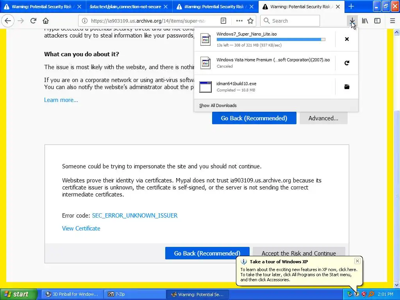Viewport: 400px width, 300px height.
Task: Click idman641build10.exe file name
Action: [236, 84]
